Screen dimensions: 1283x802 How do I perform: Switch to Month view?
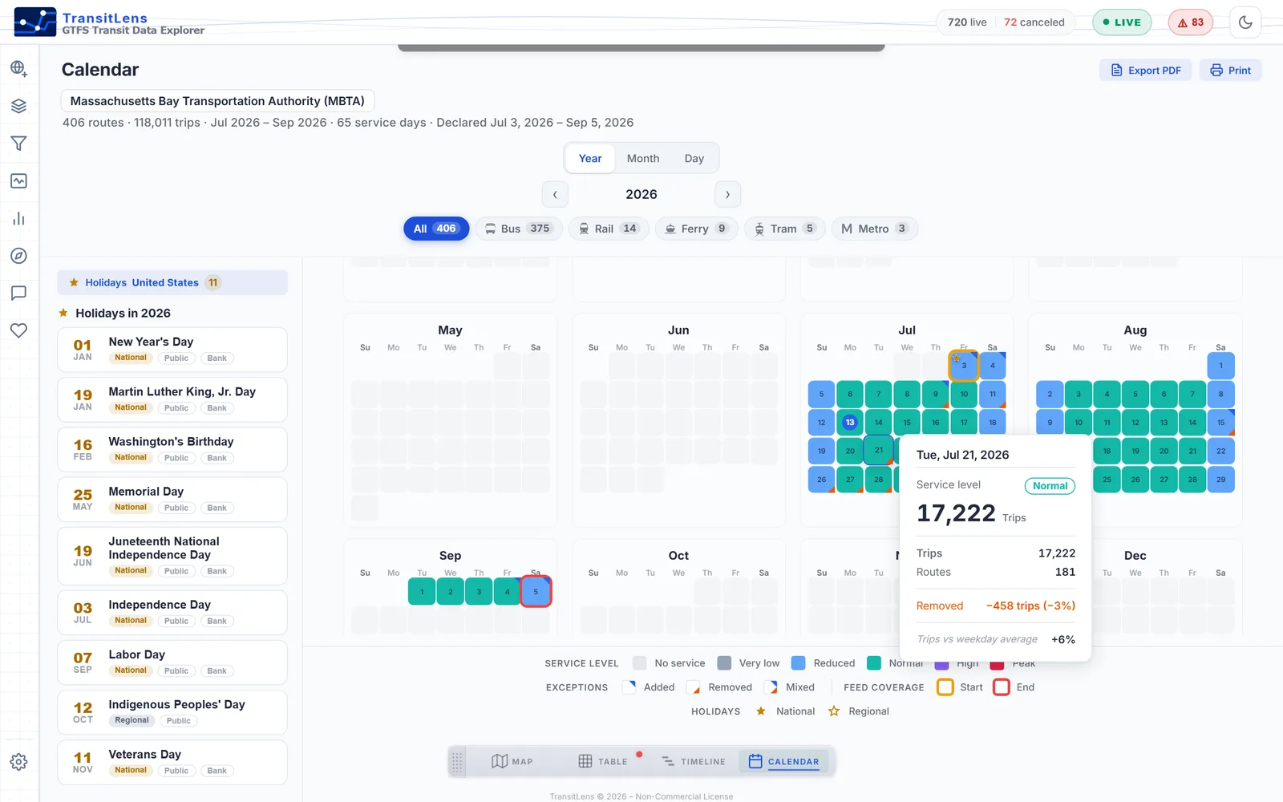[x=643, y=158]
